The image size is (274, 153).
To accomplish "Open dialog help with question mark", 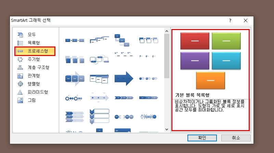I will (x=230, y=20).
